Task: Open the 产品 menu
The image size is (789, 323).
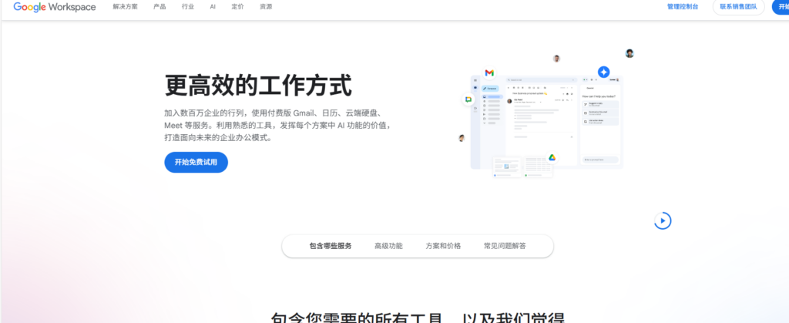Action: click(x=159, y=7)
